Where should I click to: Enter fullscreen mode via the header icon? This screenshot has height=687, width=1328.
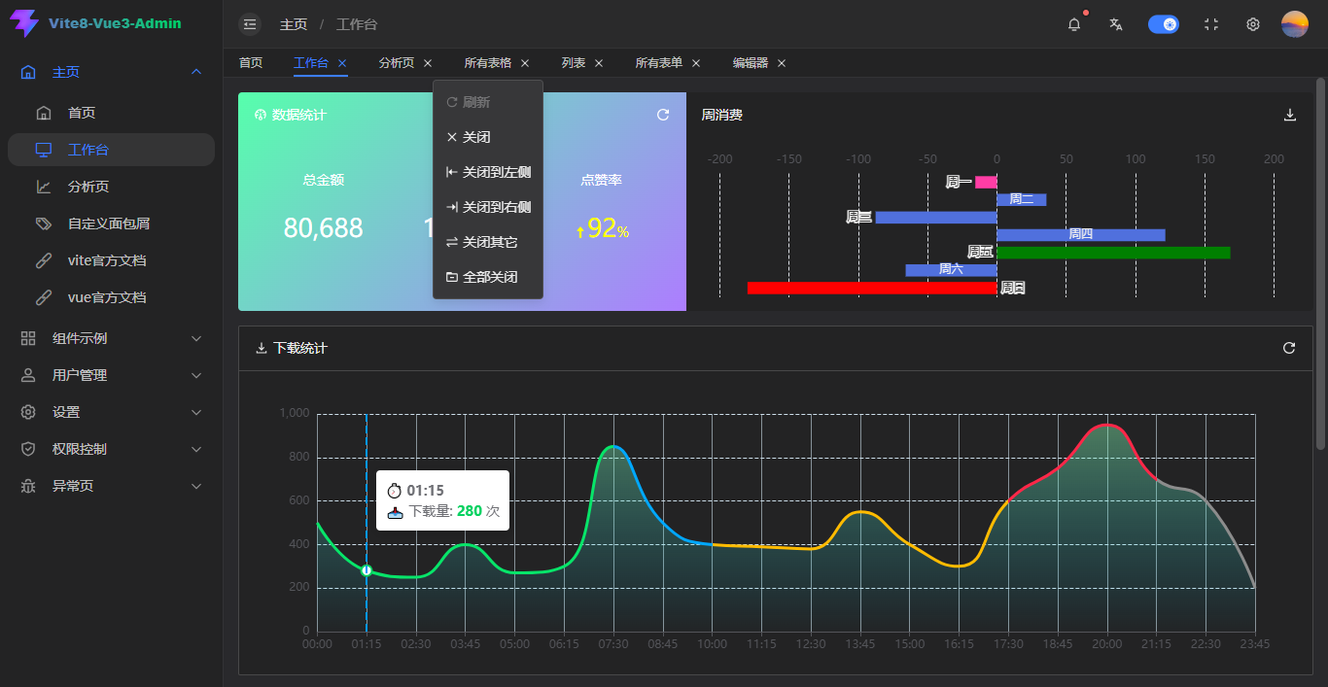[x=1211, y=24]
